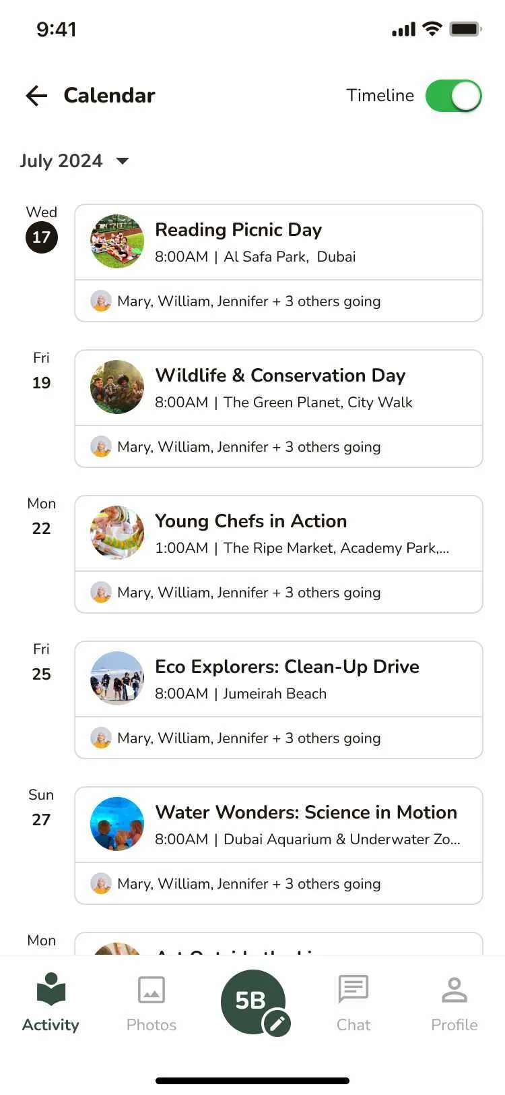View attendees going to Water Wonders
The image size is (505, 1095).
(248, 883)
